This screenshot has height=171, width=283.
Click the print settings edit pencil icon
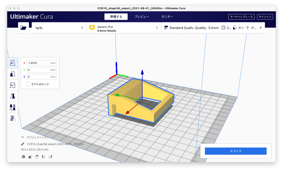click(261, 28)
